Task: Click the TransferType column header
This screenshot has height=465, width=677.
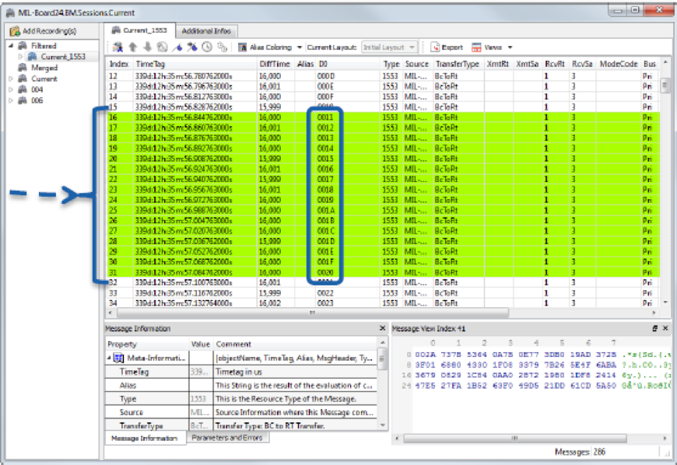Action: pyautogui.click(x=458, y=64)
